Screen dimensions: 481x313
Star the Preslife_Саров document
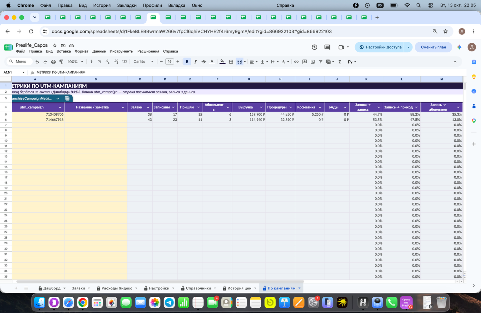[x=55, y=45]
